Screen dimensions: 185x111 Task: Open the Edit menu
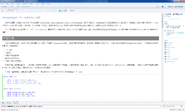pyautogui.click(x=7, y=4)
